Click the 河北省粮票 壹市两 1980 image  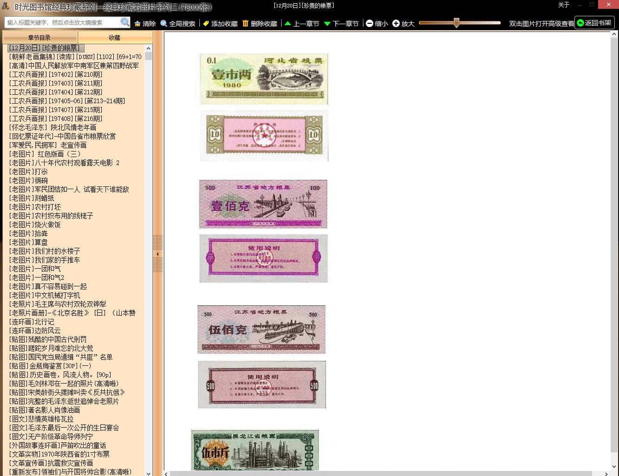tap(263, 78)
